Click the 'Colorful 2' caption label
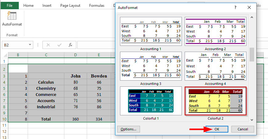This screenshot has width=268, height=139. click(215, 118)
